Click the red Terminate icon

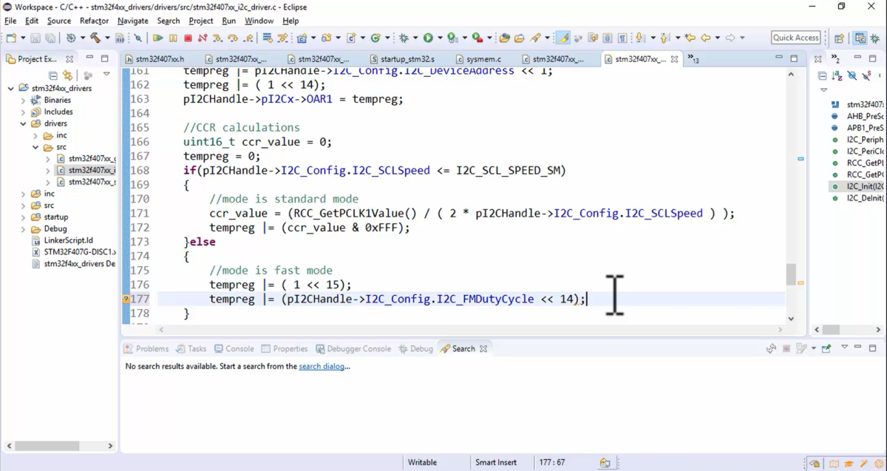coord(188,38)
